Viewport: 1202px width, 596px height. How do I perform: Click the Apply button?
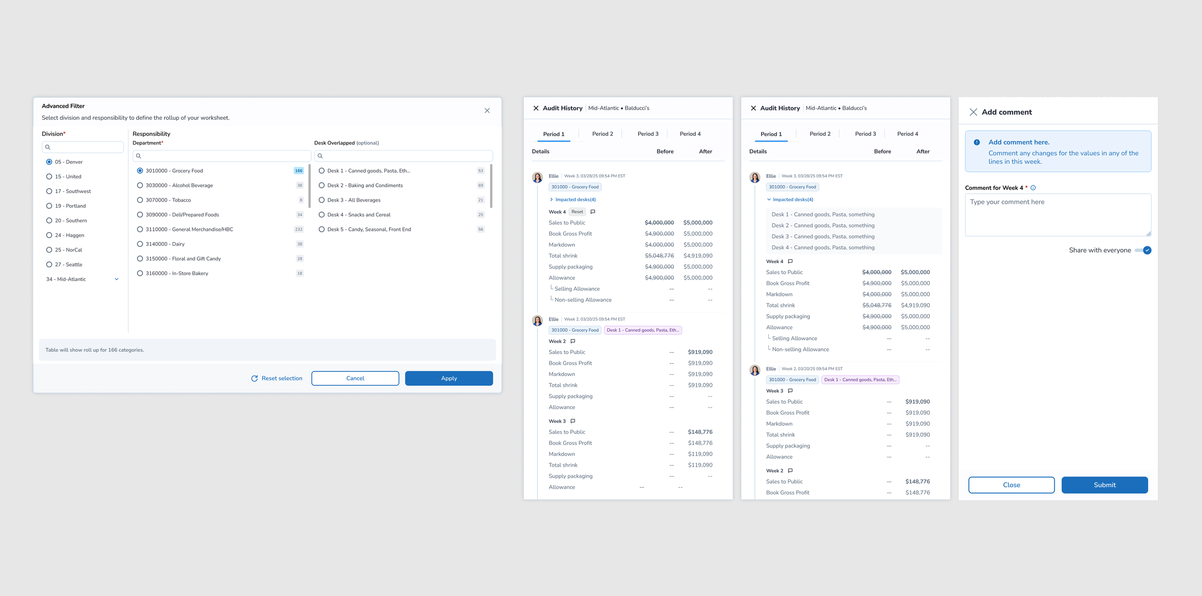(449, 379)
